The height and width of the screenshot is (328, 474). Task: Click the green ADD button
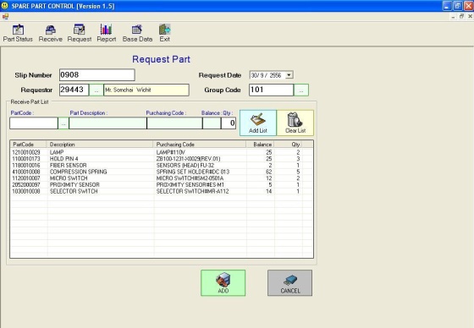coord(223,282)
